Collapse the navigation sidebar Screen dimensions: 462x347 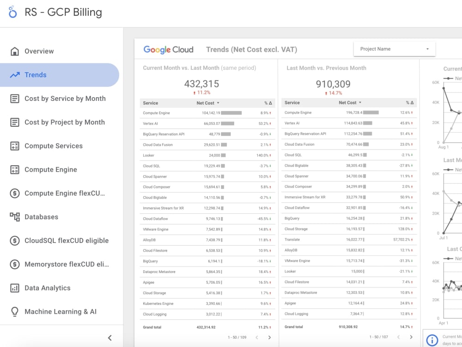pyautogui.click(x=110, y=337)
